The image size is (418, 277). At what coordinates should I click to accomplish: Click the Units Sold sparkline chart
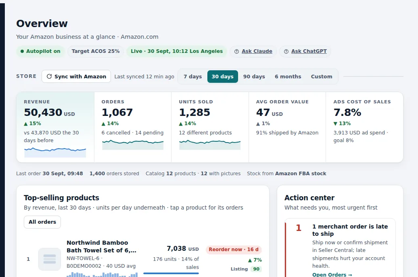click(210, 145)
